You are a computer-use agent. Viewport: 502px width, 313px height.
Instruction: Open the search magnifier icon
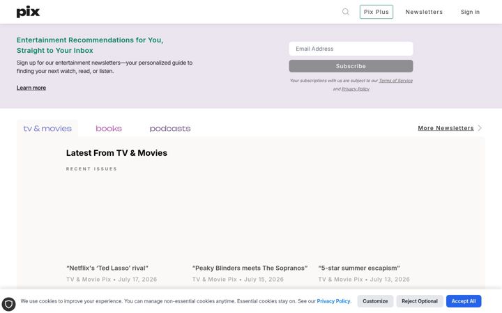(x=345, y=12)
